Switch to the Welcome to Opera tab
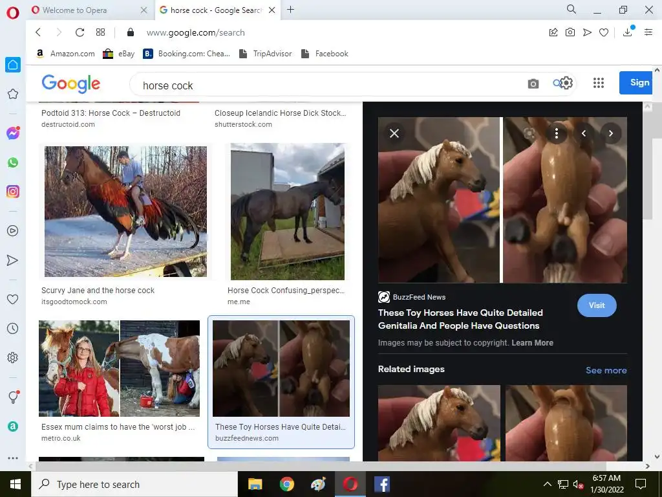This screenshot has height=497, width=662. point(85,10)
